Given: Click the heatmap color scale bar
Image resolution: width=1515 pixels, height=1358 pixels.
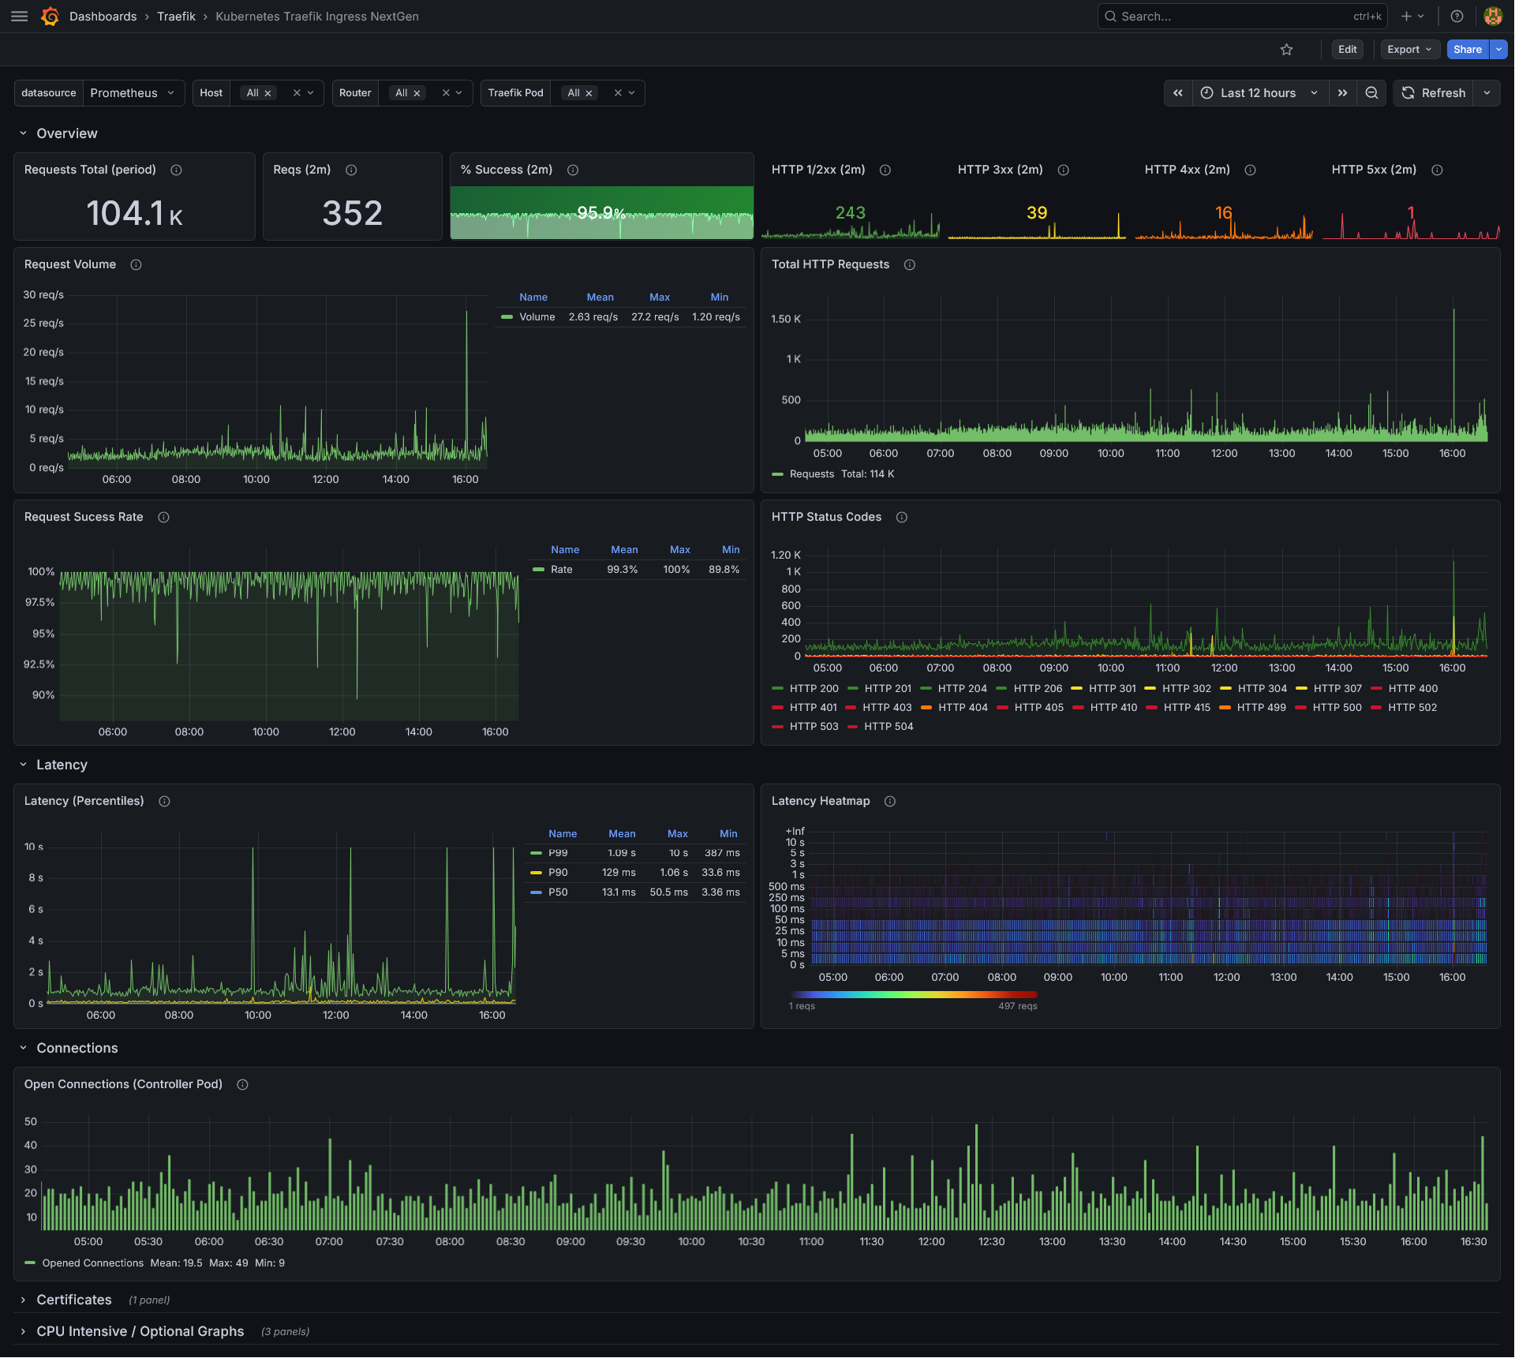Looking at the screenshot, I should pyautogui.click(x=913, y=994).
